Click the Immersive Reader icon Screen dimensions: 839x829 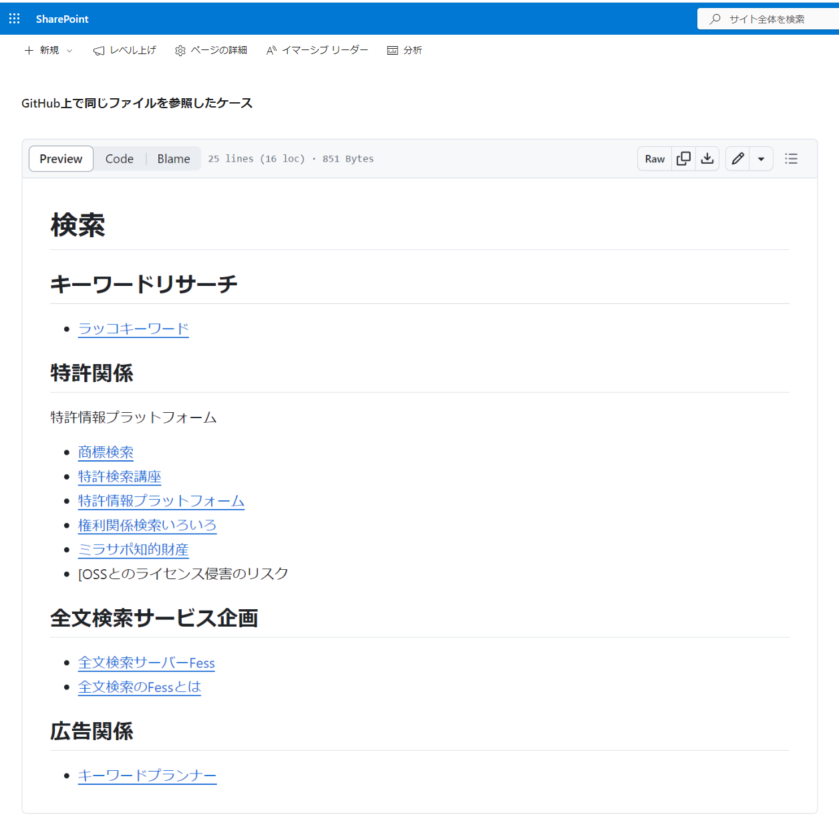[271, 50]
